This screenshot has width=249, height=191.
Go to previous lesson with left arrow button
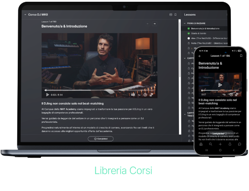(148, 24)
